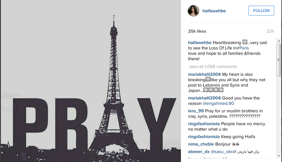Open haifawehbe username in the caption

click(200, 43)
